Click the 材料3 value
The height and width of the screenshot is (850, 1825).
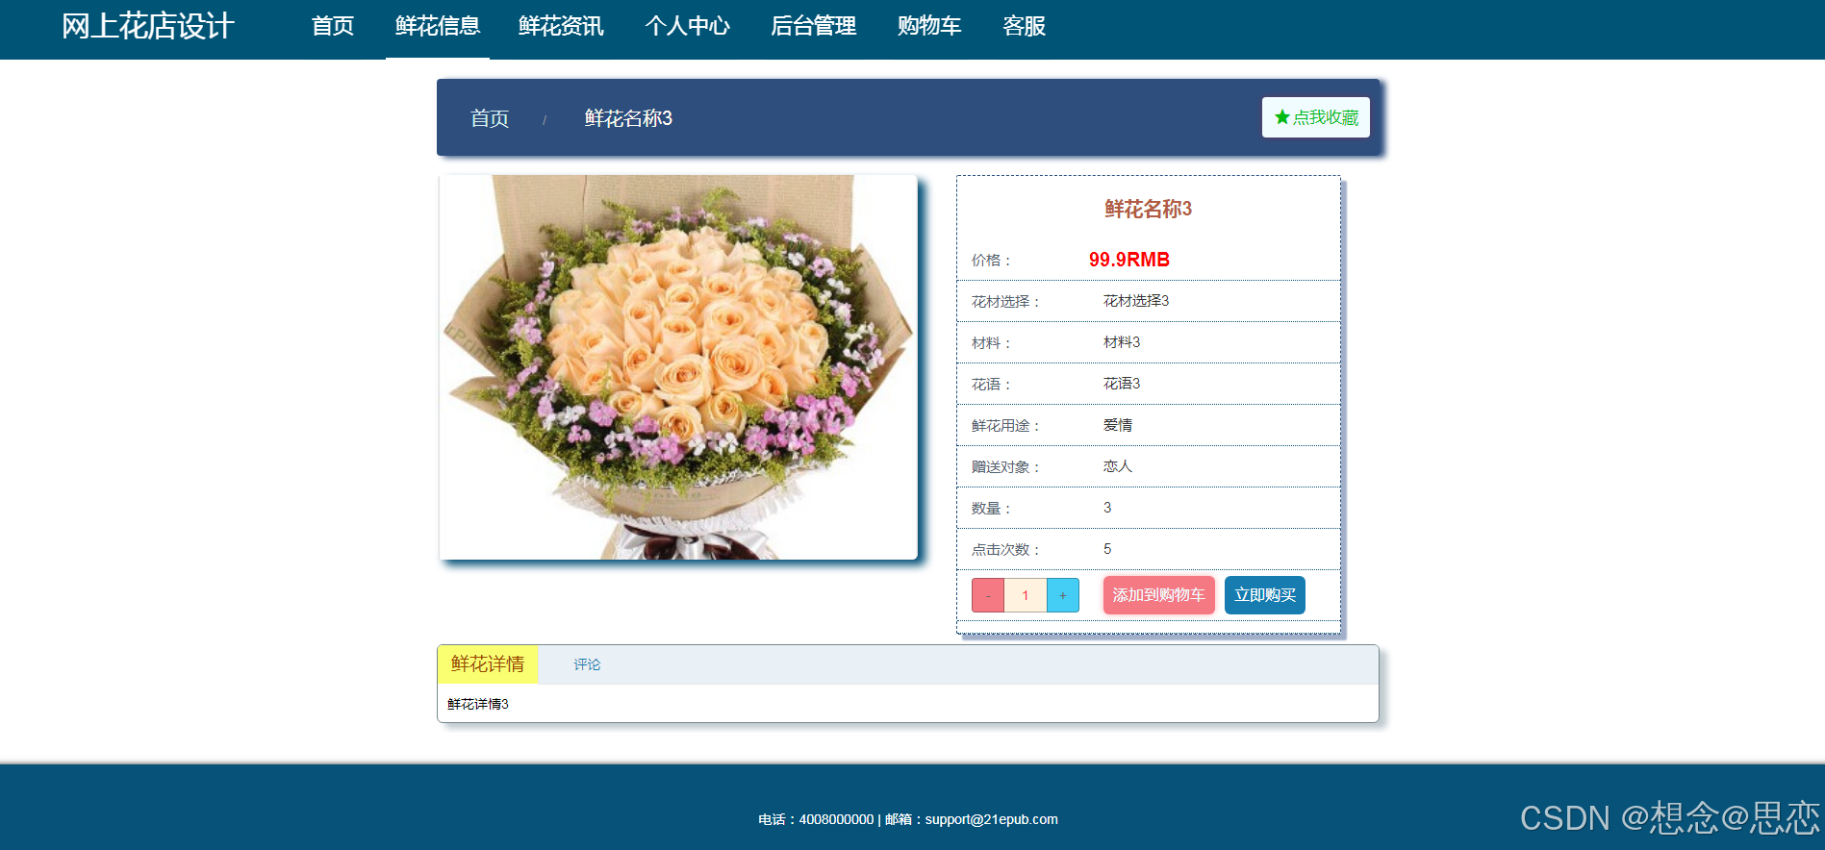click(x=1122, y=342)
